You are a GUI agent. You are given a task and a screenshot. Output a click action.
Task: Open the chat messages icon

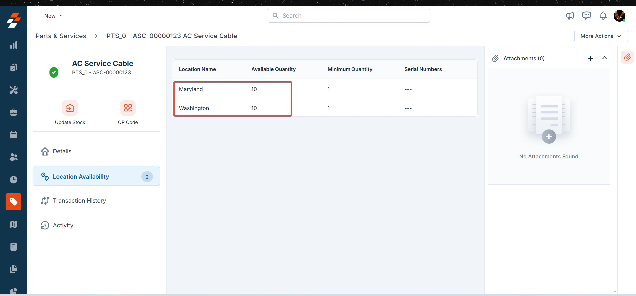click(586, 16)
